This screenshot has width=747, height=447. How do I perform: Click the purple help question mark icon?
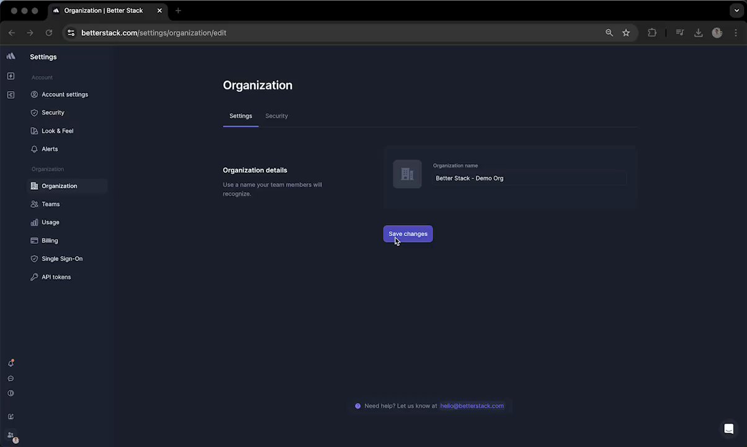click(x=357, y=406)
